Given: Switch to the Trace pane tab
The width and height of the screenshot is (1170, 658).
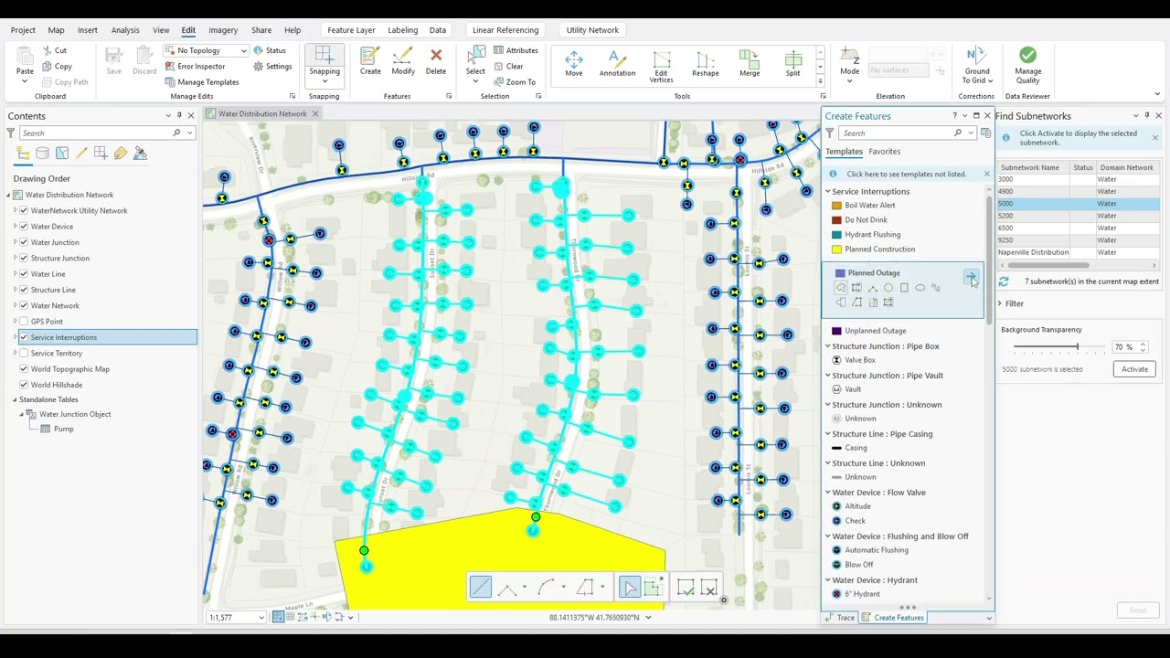Looking at the screenshot, I should 840,618.
